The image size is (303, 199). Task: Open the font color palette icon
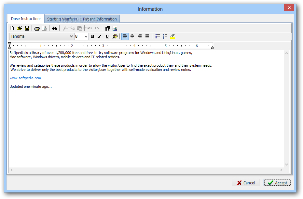115,36
